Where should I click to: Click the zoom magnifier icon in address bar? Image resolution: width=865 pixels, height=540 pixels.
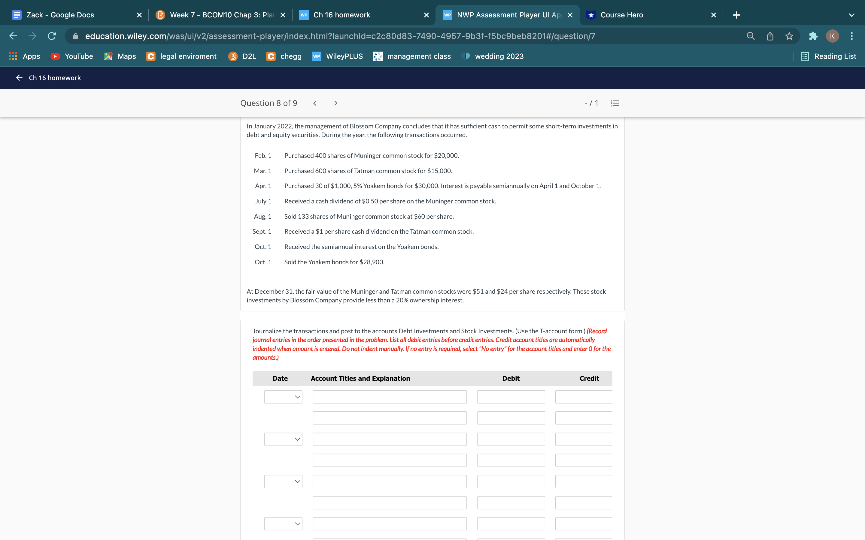coord(751,36)
